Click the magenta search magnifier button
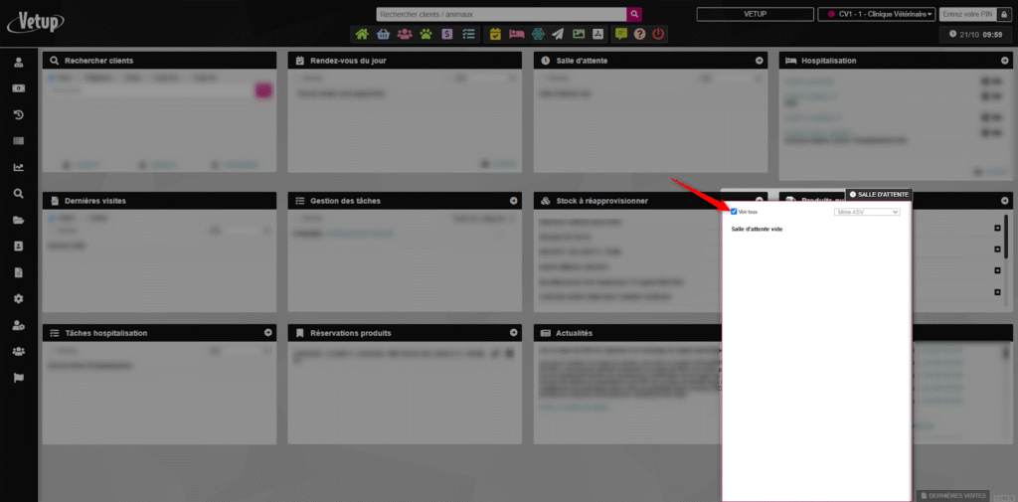 [x=634, y=14]
